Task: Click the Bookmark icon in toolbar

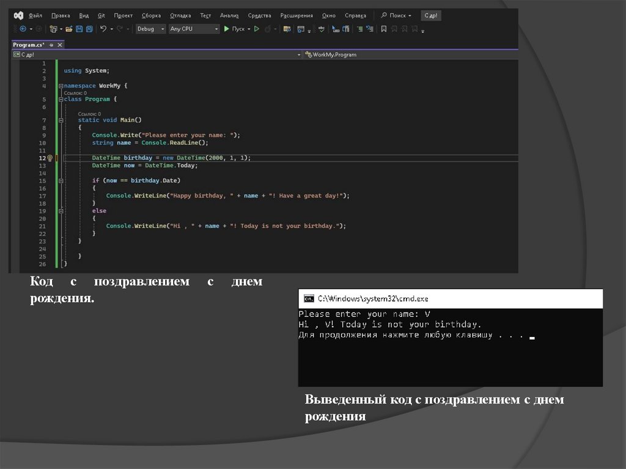Action: [x=383, y=29]
